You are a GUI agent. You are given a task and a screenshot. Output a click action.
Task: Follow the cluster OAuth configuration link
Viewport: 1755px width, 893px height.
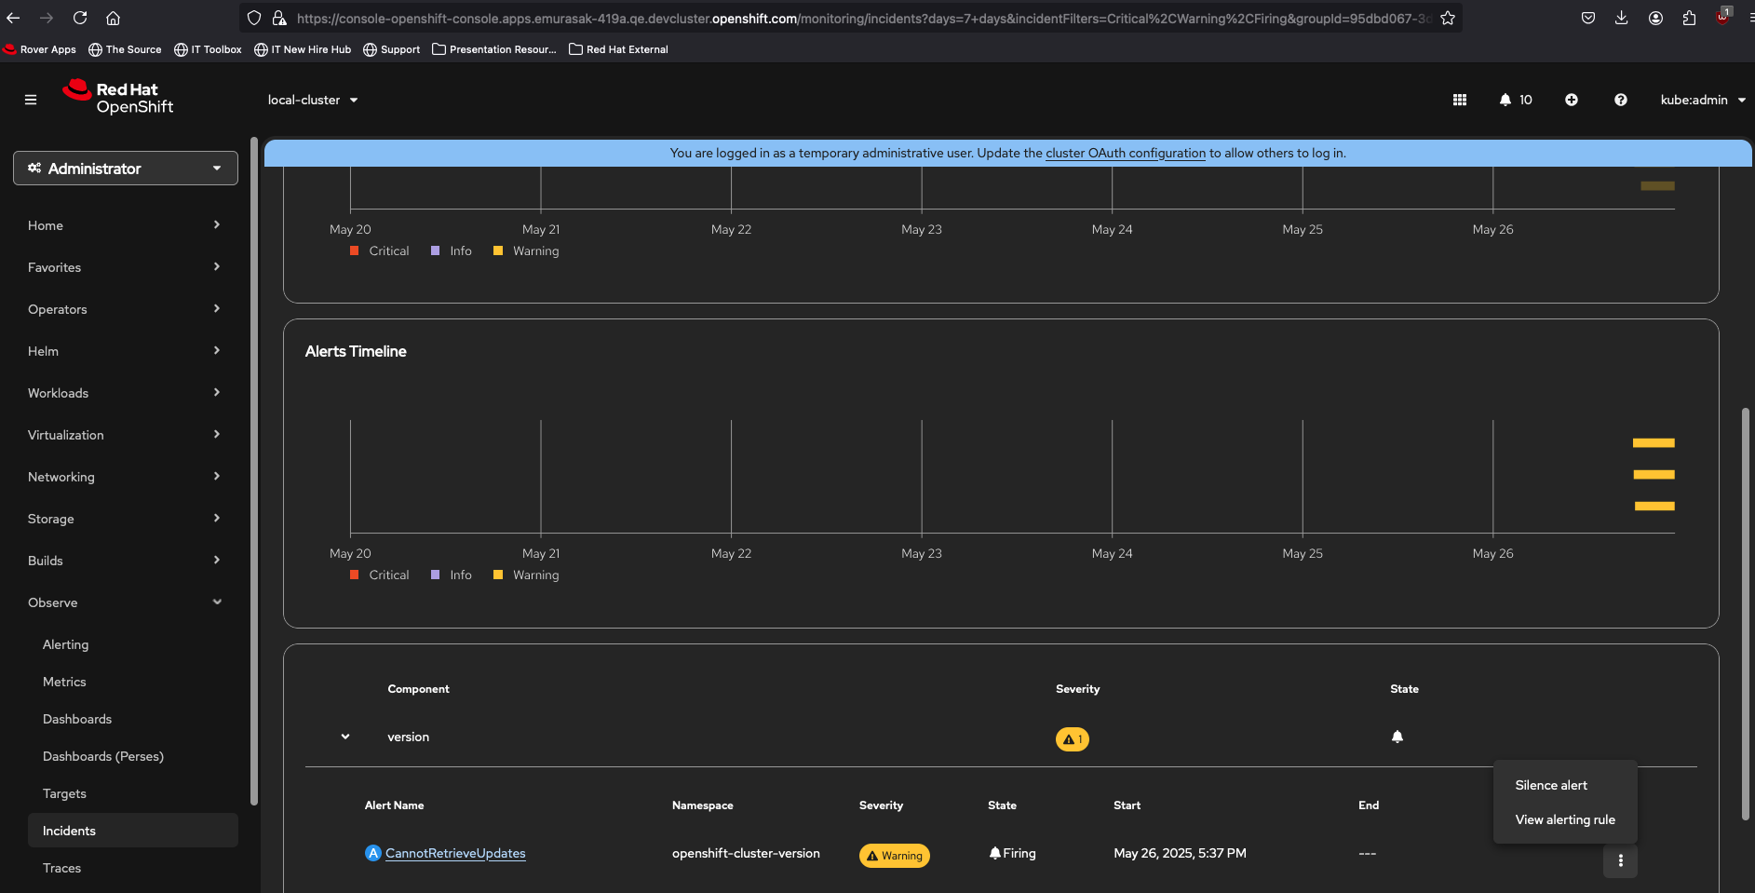(1125, 153)
